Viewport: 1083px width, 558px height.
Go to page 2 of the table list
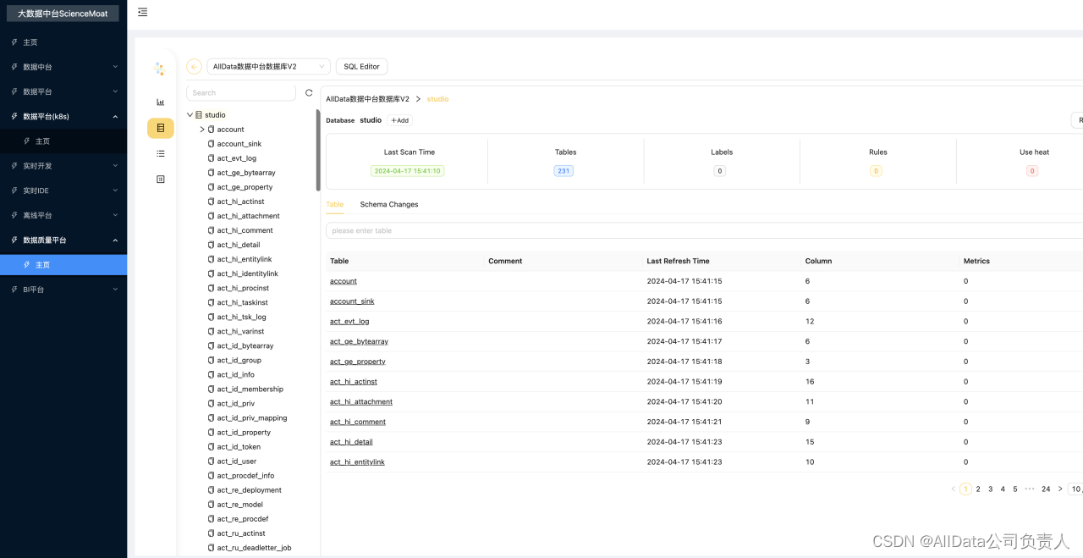pos(978,489)
